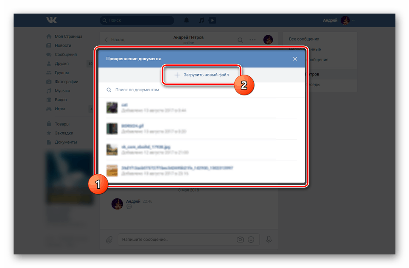The width and height of the screenshot is (409, 268).
Task: Open Фотографии in sidebar
Action: point(67,81)
